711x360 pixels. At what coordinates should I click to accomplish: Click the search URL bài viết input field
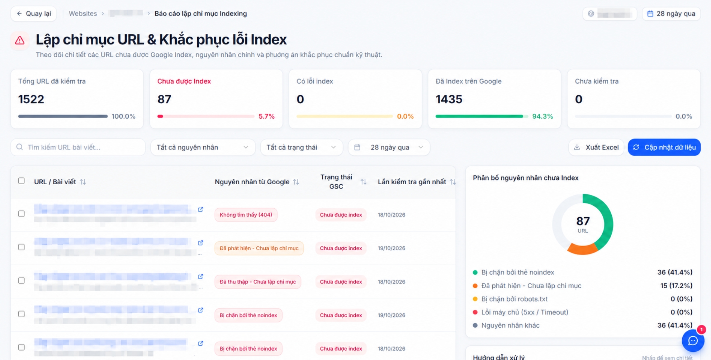point(78,147)
